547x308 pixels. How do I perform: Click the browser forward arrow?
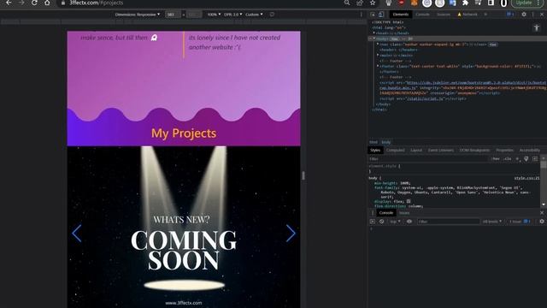coord(21,3)
